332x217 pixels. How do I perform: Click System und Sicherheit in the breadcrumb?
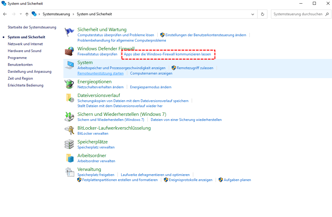[94, 14]
